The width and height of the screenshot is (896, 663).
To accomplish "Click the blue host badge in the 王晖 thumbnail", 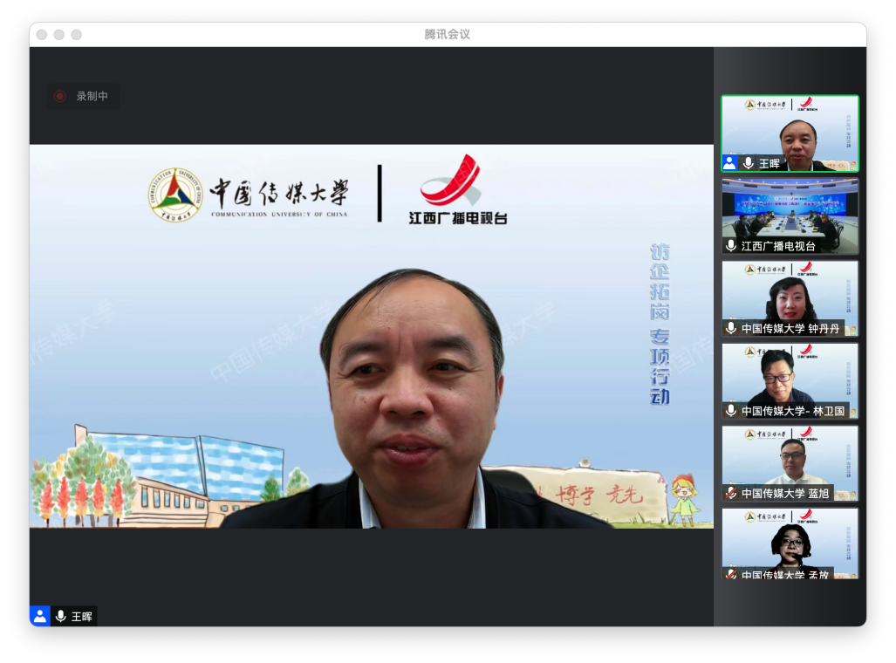I will (729, 163).
